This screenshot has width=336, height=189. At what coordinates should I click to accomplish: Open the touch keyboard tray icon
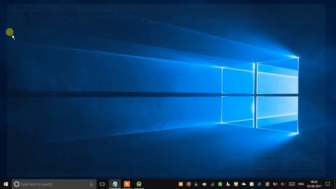point(292,184)
